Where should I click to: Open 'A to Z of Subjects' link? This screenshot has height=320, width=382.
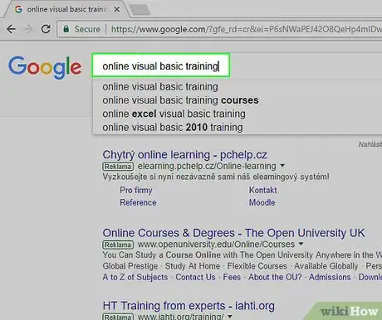(135, 277)
